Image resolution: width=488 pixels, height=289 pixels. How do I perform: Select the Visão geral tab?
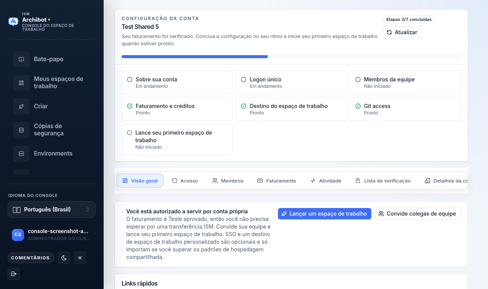(x=140, y=181)
